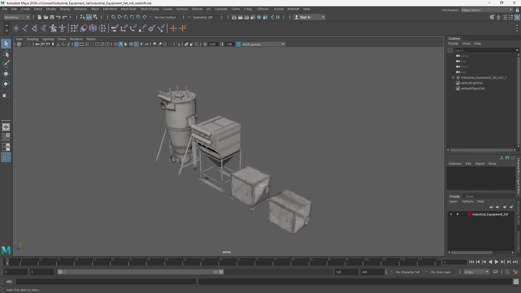The image size is (521, 293).
Task: Activate the Paint Selection tool
Action: 6,64
